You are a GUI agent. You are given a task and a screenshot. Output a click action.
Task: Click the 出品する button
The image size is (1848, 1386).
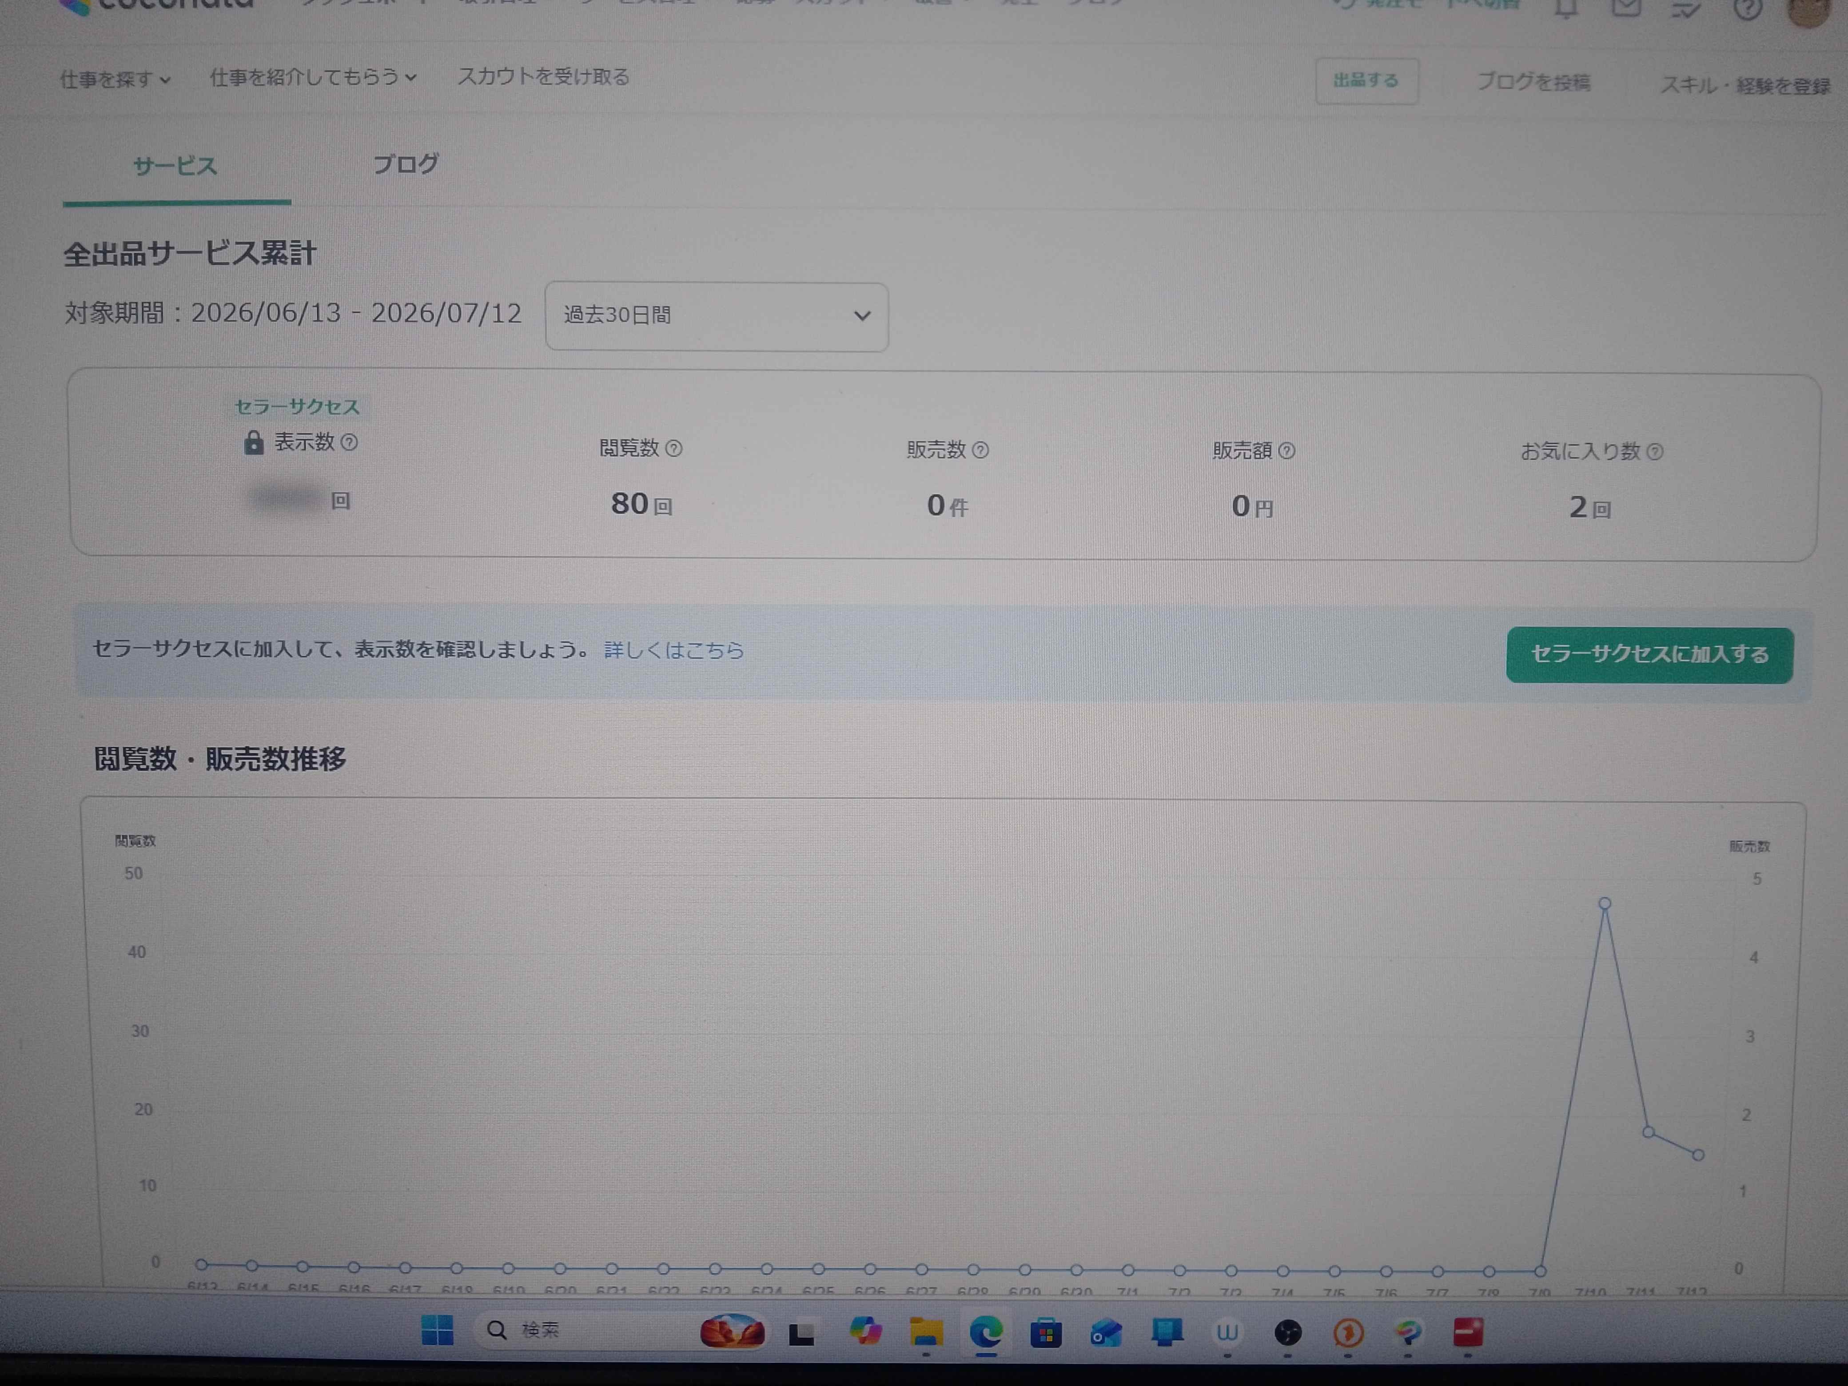click(1366, 81)
